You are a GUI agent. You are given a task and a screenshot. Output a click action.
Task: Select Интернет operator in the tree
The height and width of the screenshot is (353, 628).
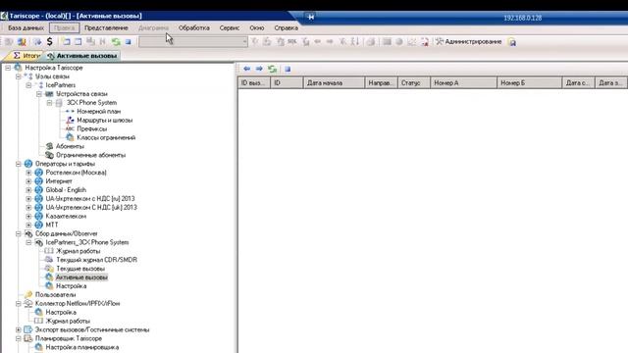click(59, 181)
